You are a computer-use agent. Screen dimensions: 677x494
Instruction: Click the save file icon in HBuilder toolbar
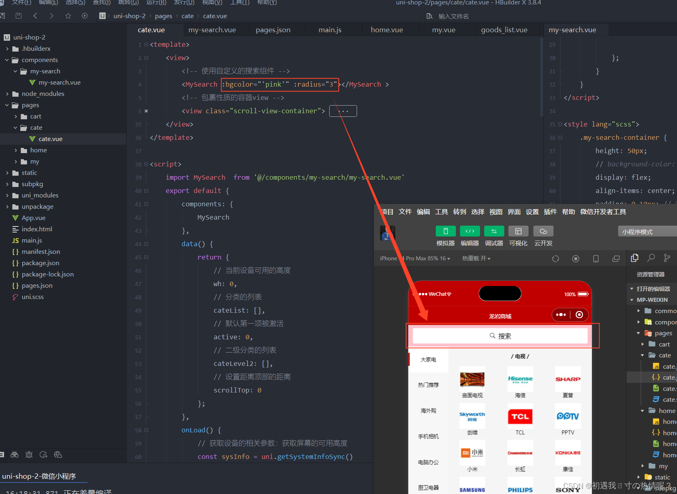18,16
